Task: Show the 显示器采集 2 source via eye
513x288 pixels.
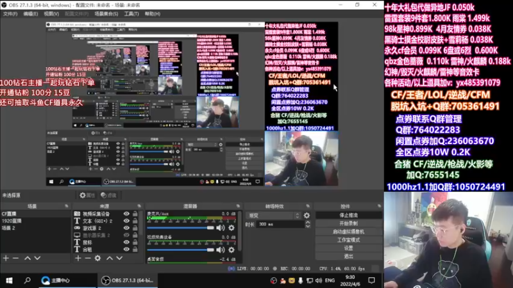Action: 126,235
